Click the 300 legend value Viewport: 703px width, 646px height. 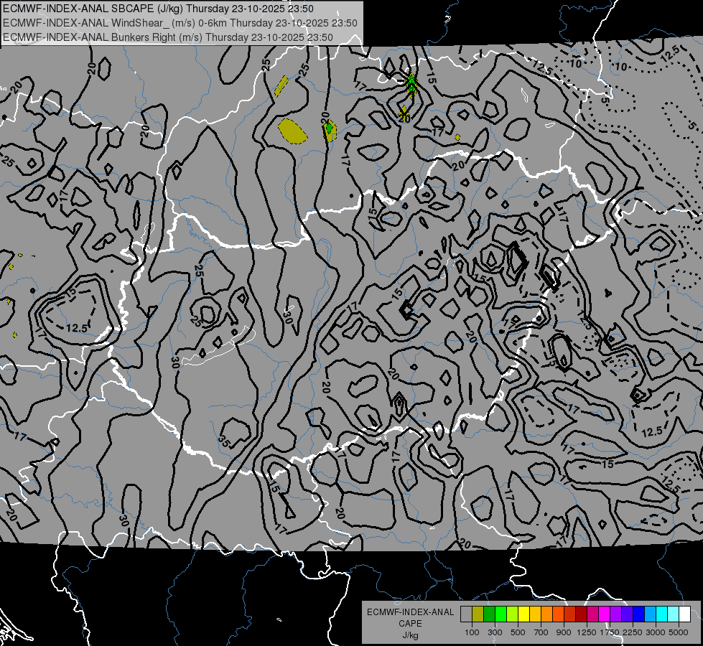point(495,632)
